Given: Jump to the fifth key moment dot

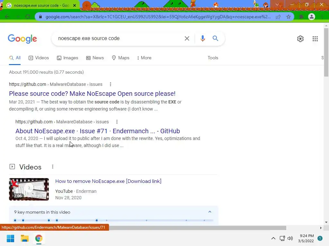Looking at the screenshot, I should [x=96, y=220].
